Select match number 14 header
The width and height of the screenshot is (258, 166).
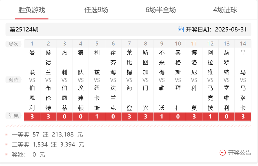click(x=243, y=44)
